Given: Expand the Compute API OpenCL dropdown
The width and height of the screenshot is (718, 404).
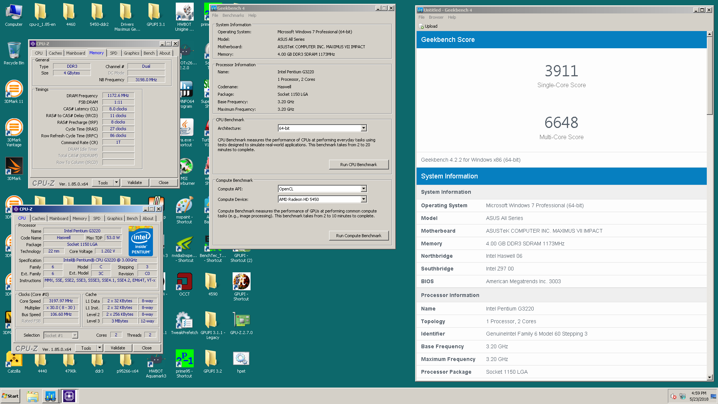Looking at the screenshot, I should 363,189.
